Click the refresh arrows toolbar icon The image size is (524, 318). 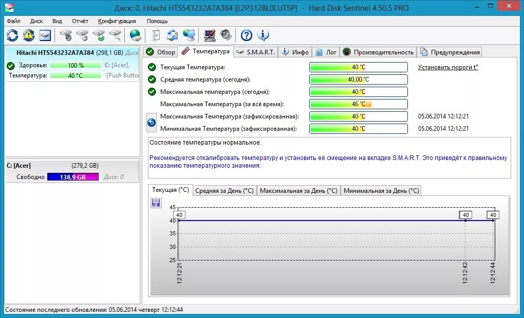12,35
